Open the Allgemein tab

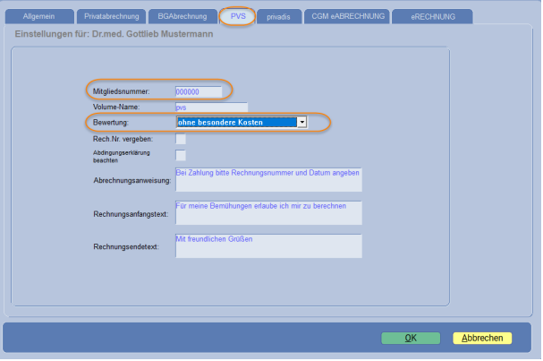coord(40,16)
